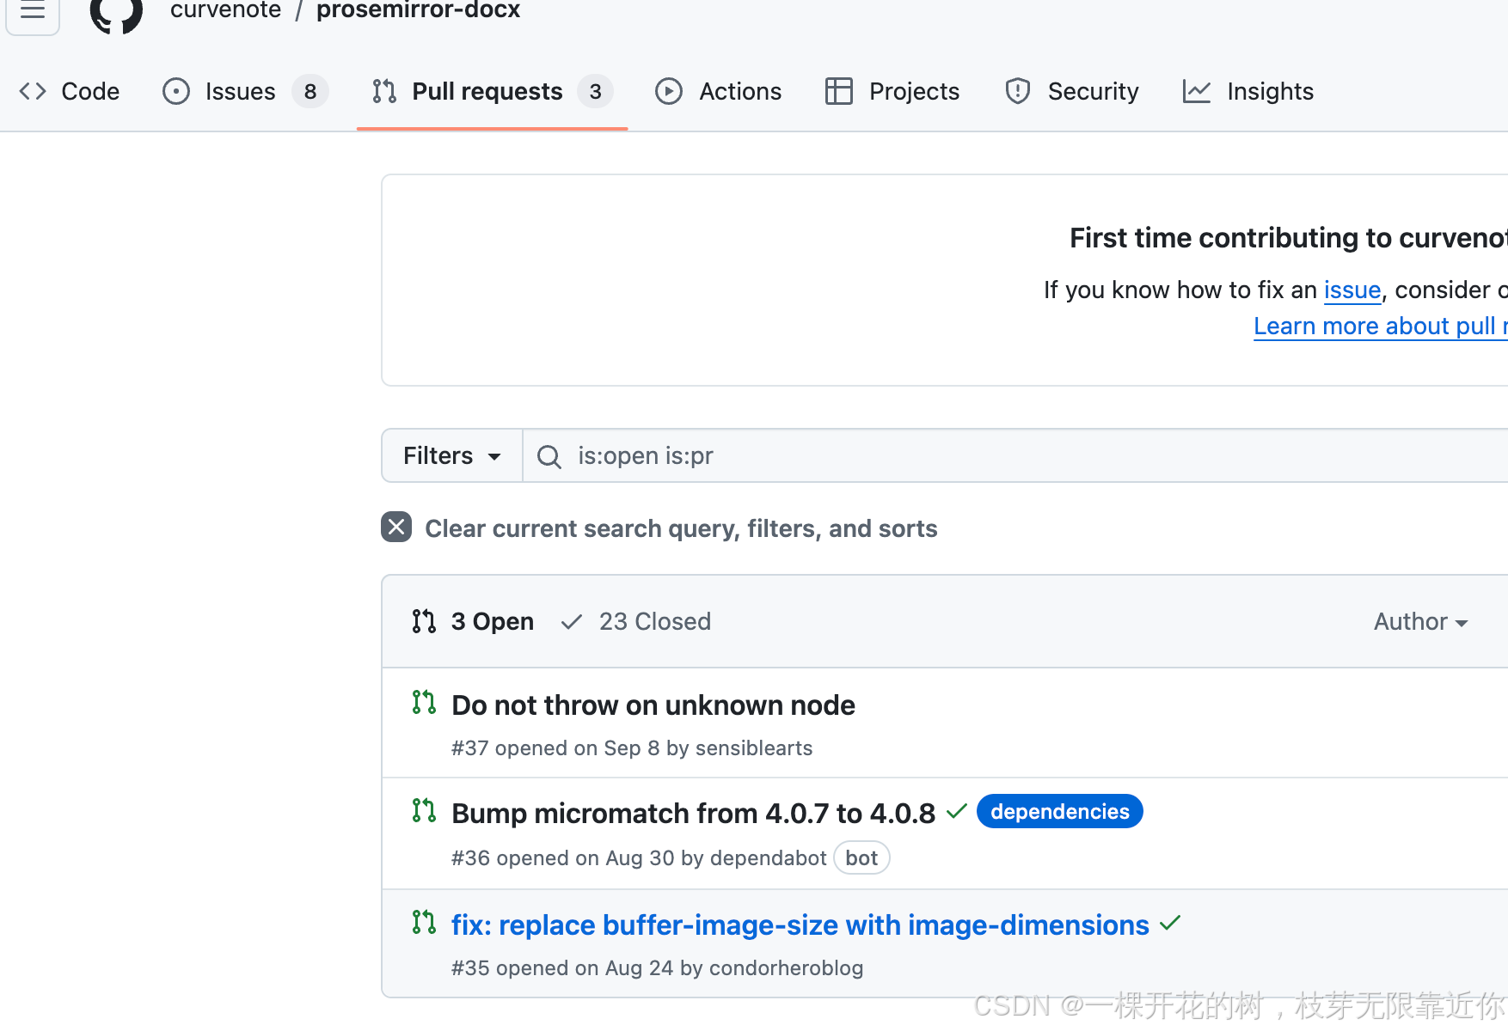Click the clear-query X icon

point(396,527)
